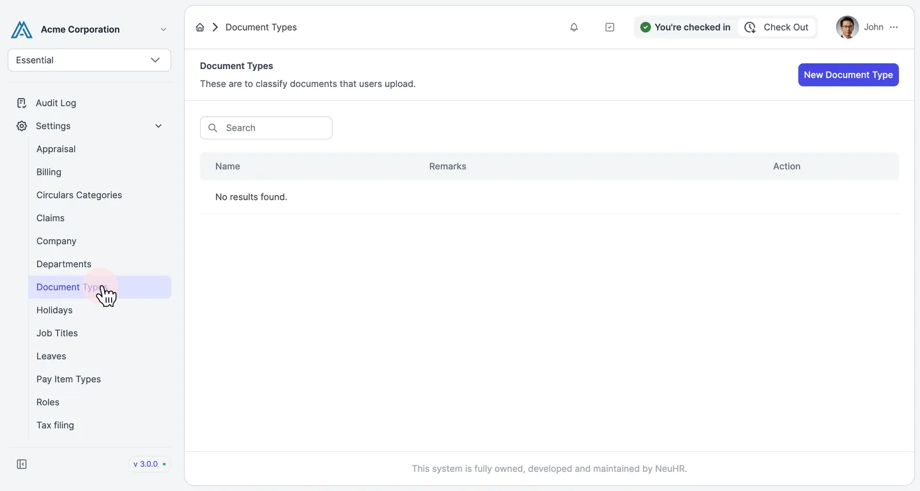Open the Acme Corporation company switcher chevron

[x=164, y=29]
